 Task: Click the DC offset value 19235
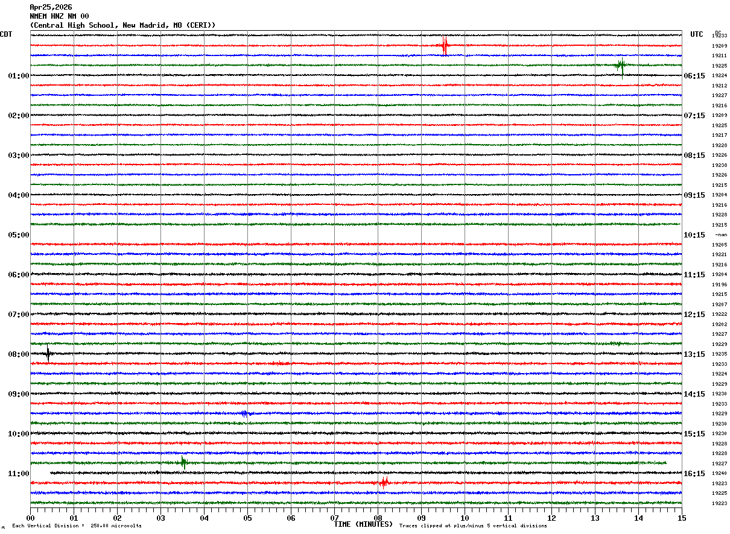pyautogui.click(x=720, y=354)
